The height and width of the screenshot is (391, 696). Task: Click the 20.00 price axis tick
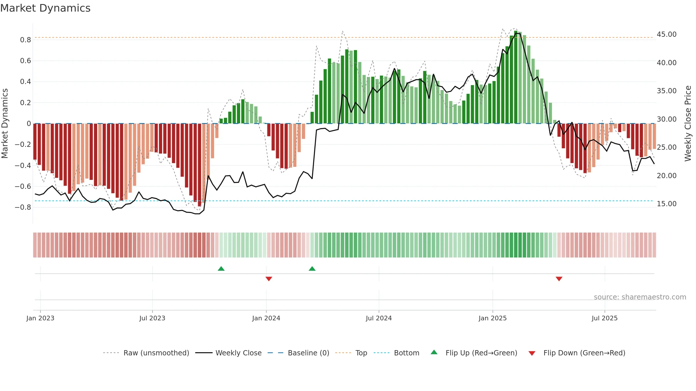[x=667, y=176]
